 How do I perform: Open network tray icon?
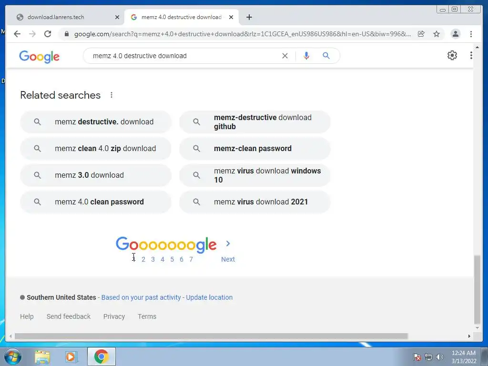click(x=428, y=357)
